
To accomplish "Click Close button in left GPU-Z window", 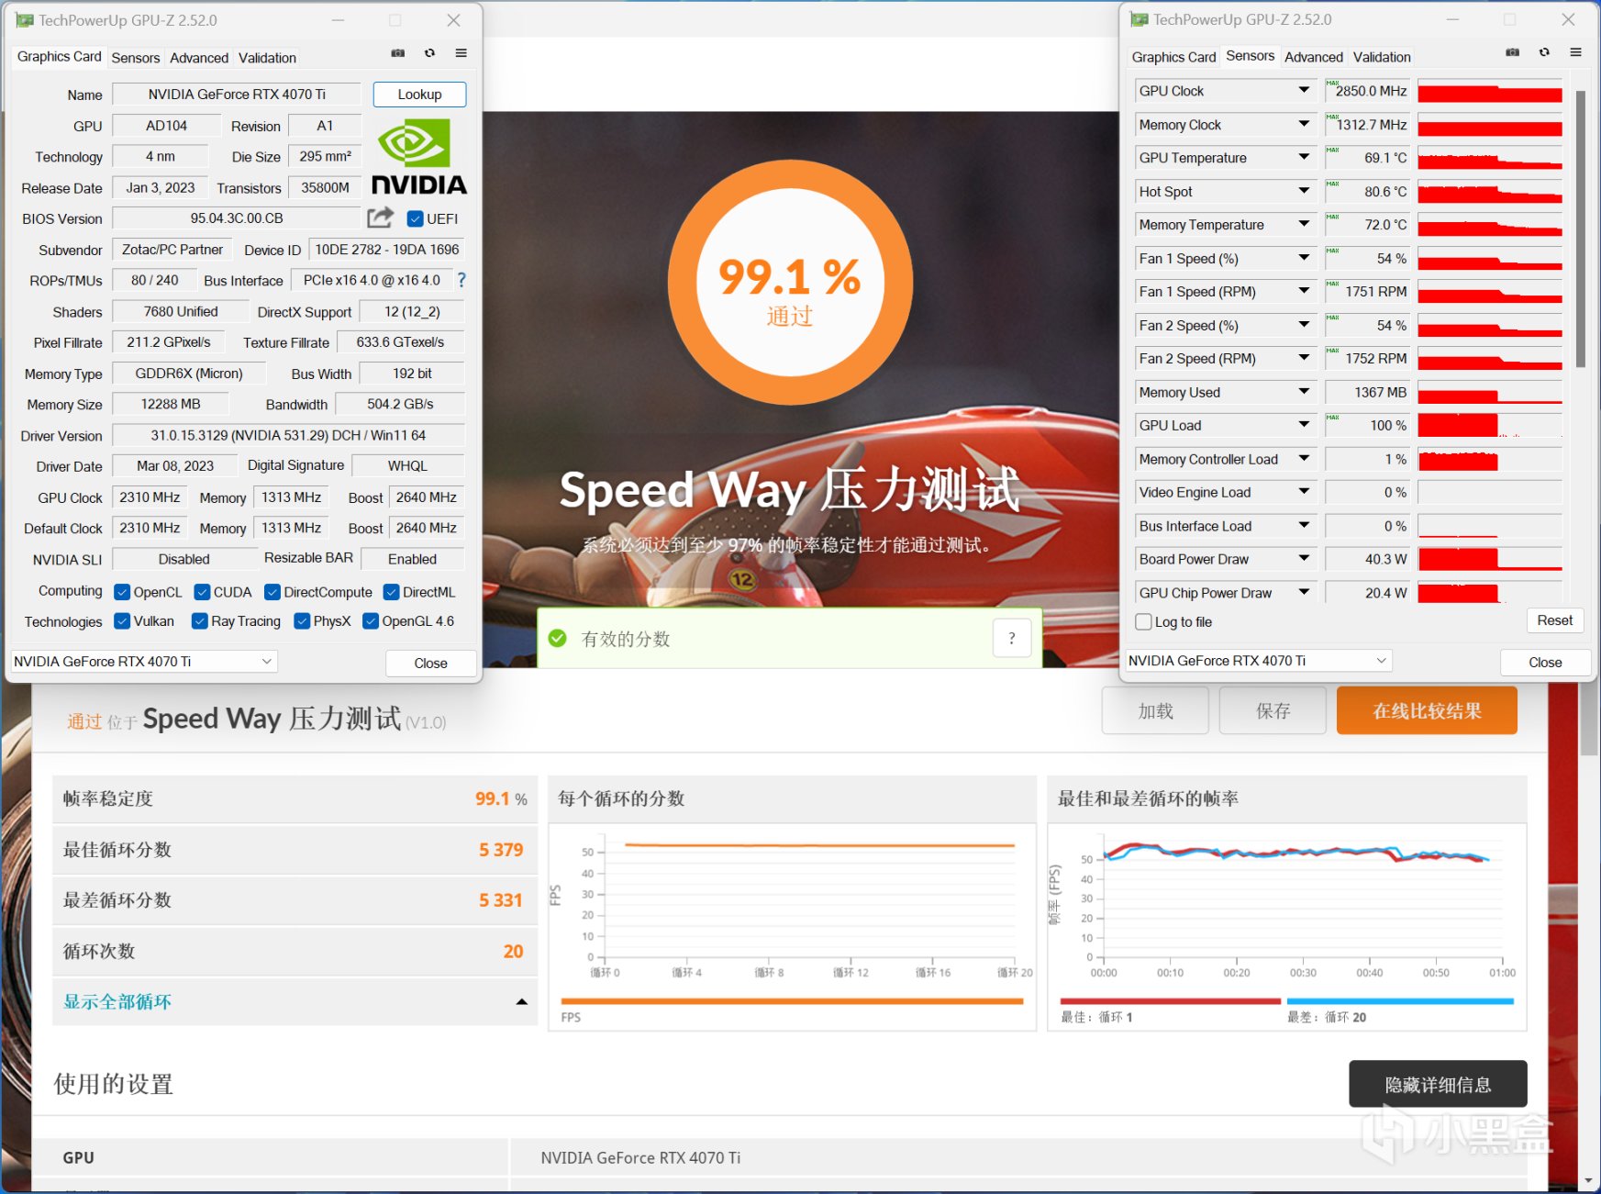I will click(x=430, y=663).
